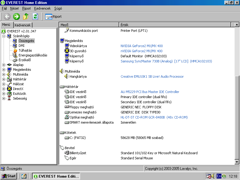The height and width of the screenshot is (180, 240).
Task: Click the Multimédia speaker icon in tree
Action: (9, 74)
